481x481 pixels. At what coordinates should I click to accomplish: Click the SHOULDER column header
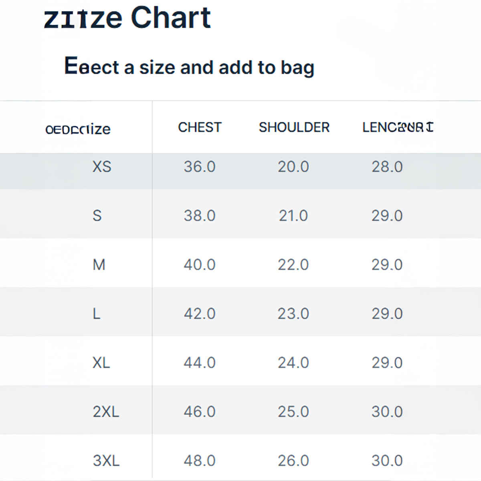pos(294,127)
